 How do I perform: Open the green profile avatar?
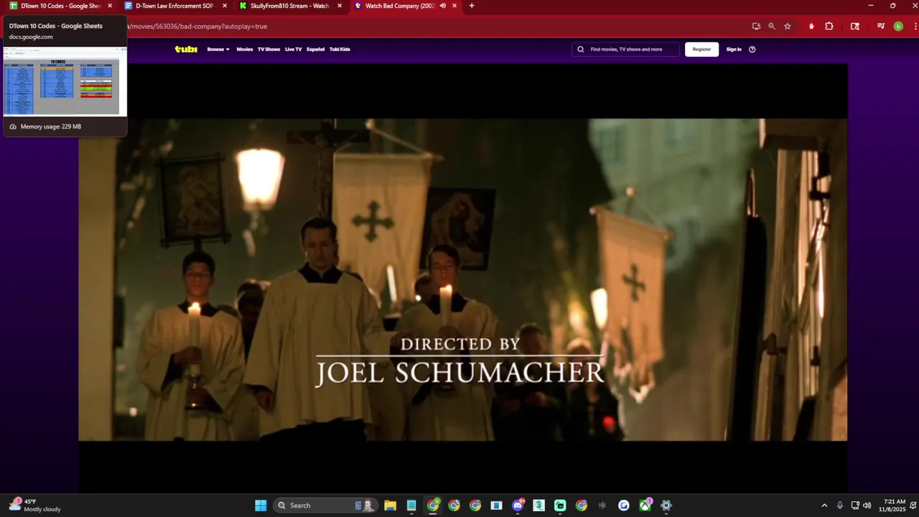[898, 26]
